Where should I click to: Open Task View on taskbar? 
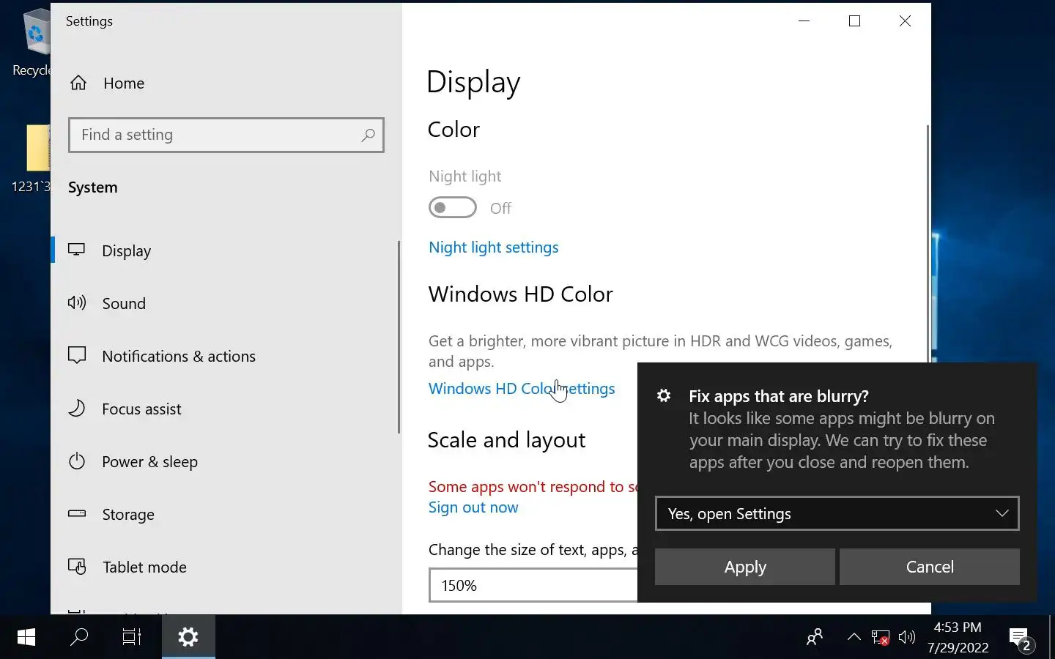tap(132, 637)
